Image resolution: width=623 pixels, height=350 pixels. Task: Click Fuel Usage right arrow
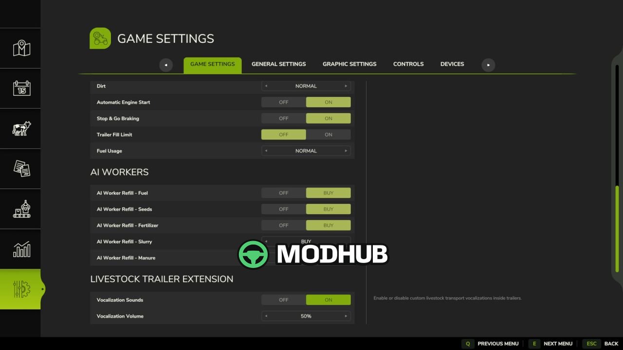(x=346, y=151)
